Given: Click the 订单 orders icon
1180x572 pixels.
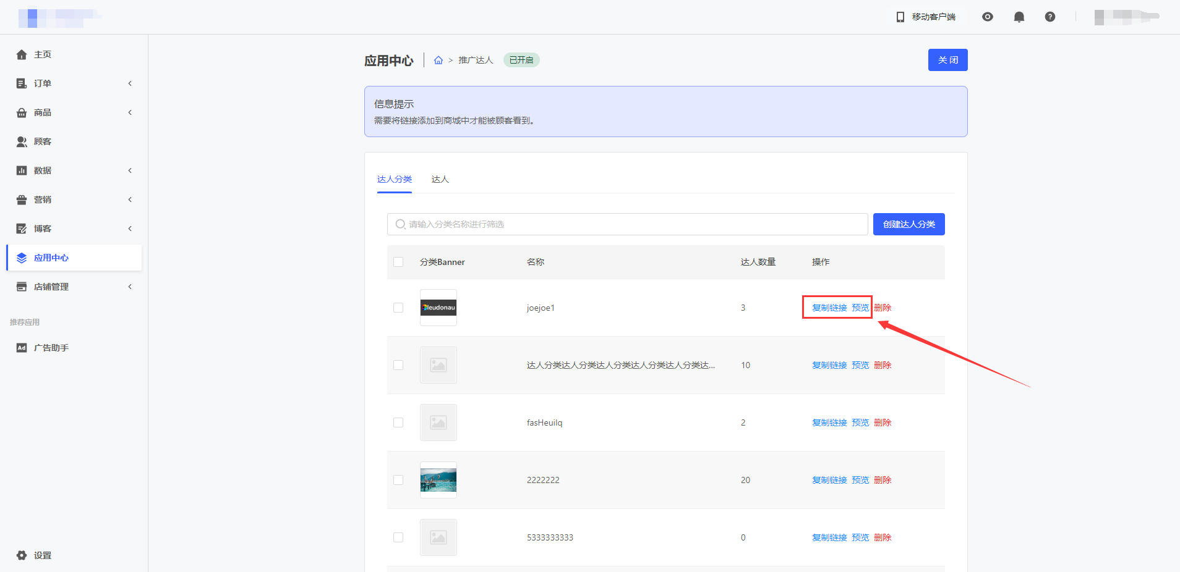Looking at the screenshot, I should pos(22,83).
